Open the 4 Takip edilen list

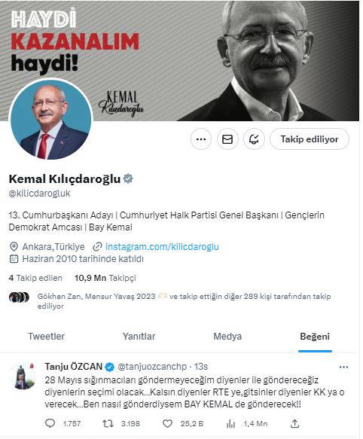pyautogui.click(x=35, y=278)
